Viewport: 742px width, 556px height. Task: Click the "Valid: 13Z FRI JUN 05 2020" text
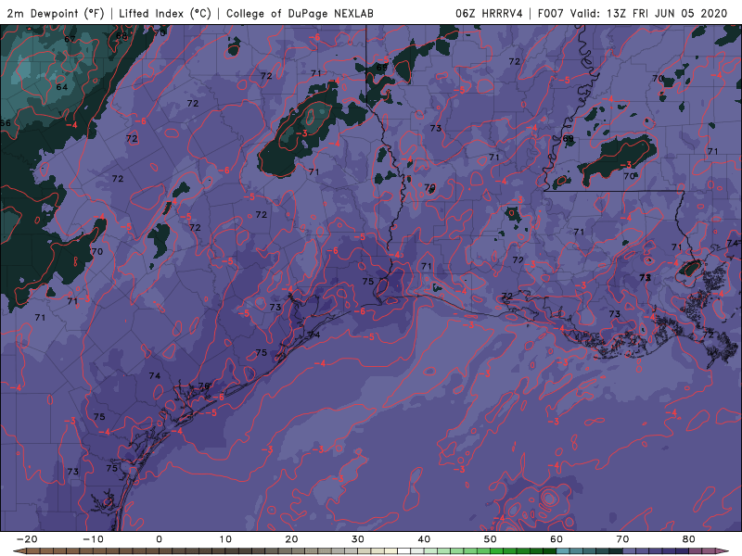648,13
